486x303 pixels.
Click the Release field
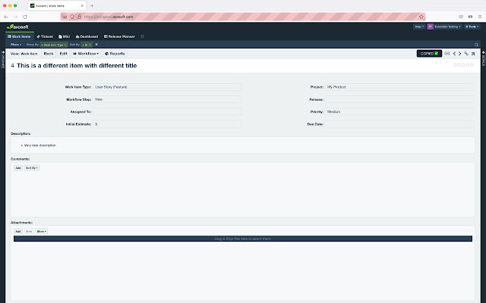click(x=399, y=99)
